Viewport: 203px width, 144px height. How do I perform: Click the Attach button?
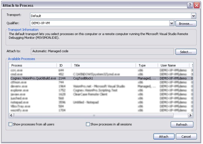coord(164,137)
